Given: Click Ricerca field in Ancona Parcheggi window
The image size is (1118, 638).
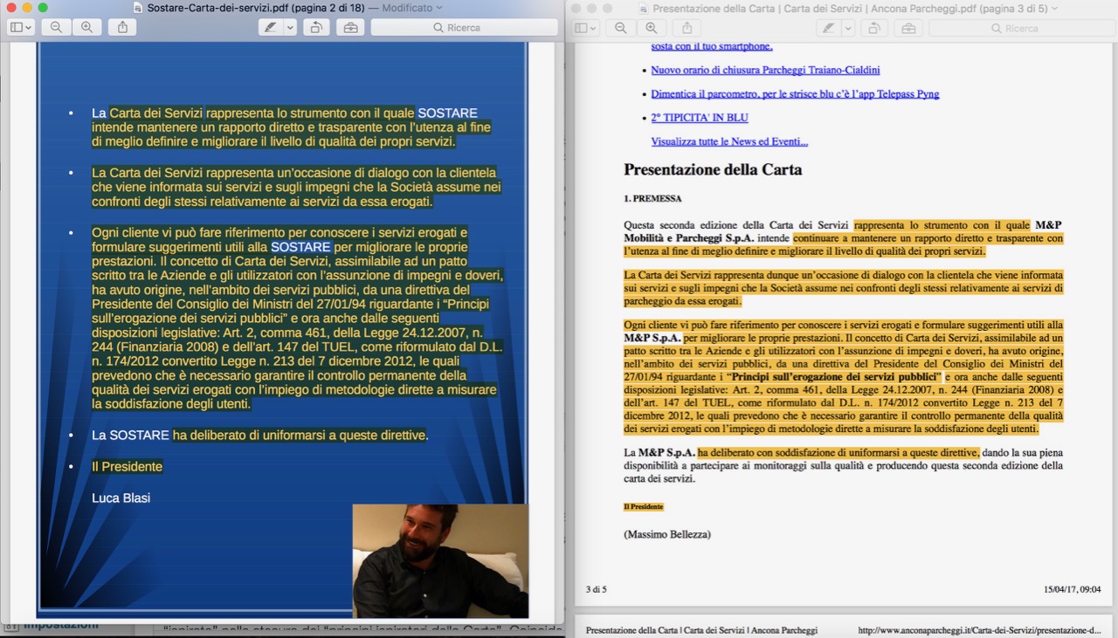Looking at the screenshot, I should tap(1021, 28).
